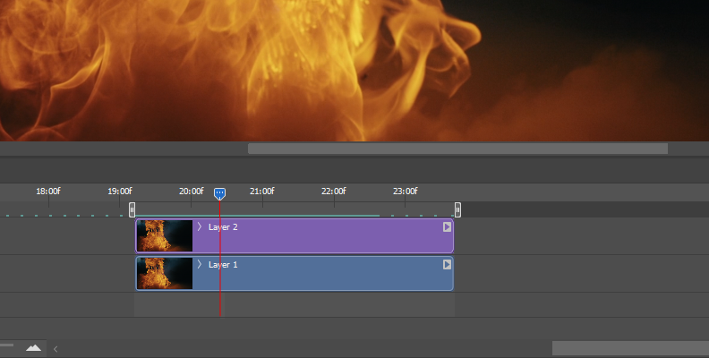Jump to 21:00f on the time ruler
This screenshot has width=709, height=358.
[262, 192]
